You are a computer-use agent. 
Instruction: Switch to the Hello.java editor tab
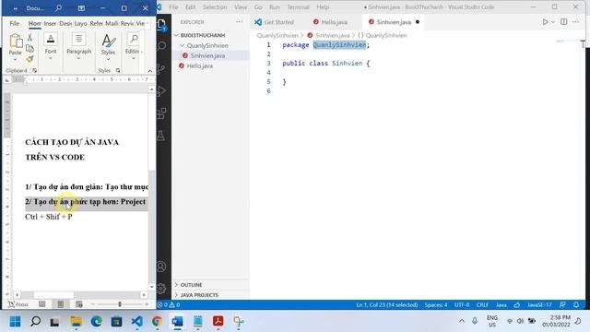(x=330, y=22)
